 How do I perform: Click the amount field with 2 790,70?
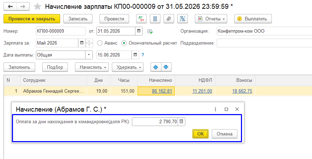[155, 122]
